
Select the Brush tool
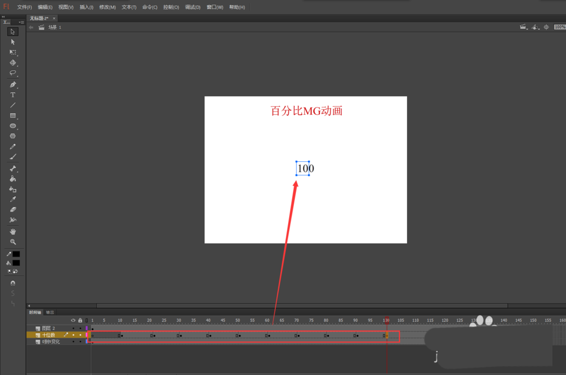point(12,157)
